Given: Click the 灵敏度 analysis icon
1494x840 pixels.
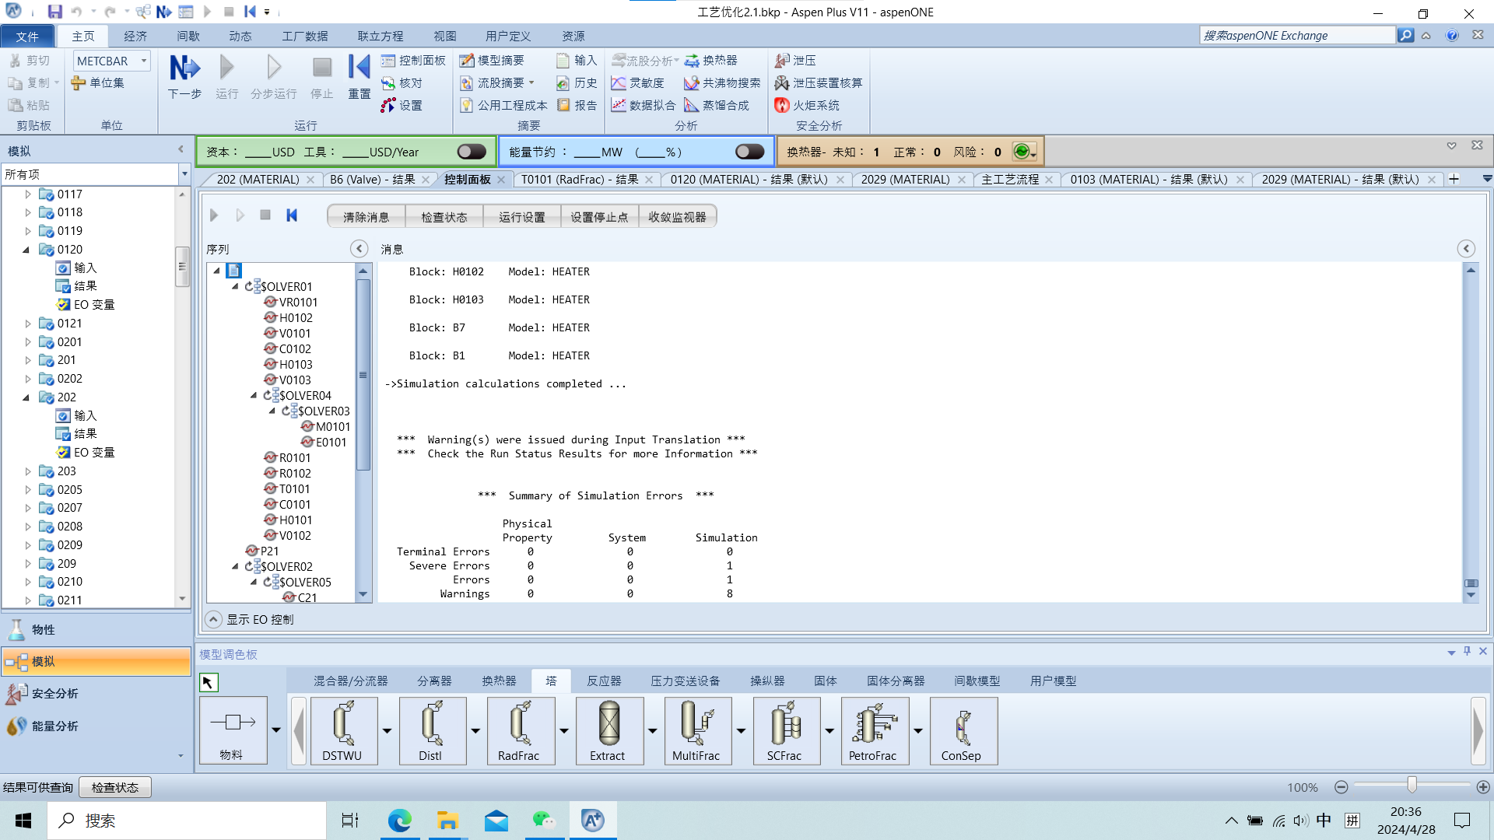Looking at the screenshot, I should pos(638,83).
